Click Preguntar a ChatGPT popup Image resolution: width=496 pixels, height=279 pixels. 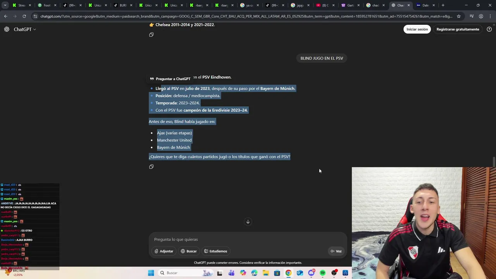[x=170, y=79]
